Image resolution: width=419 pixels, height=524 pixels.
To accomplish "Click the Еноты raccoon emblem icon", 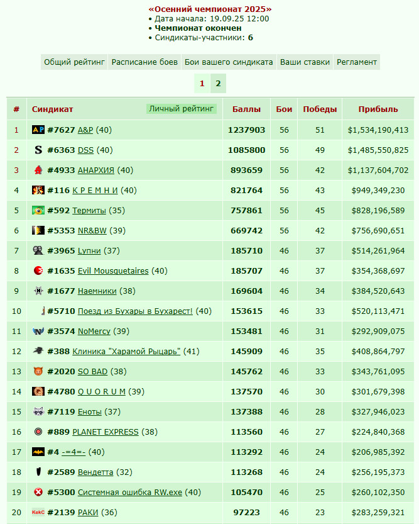I will [38, 411].
